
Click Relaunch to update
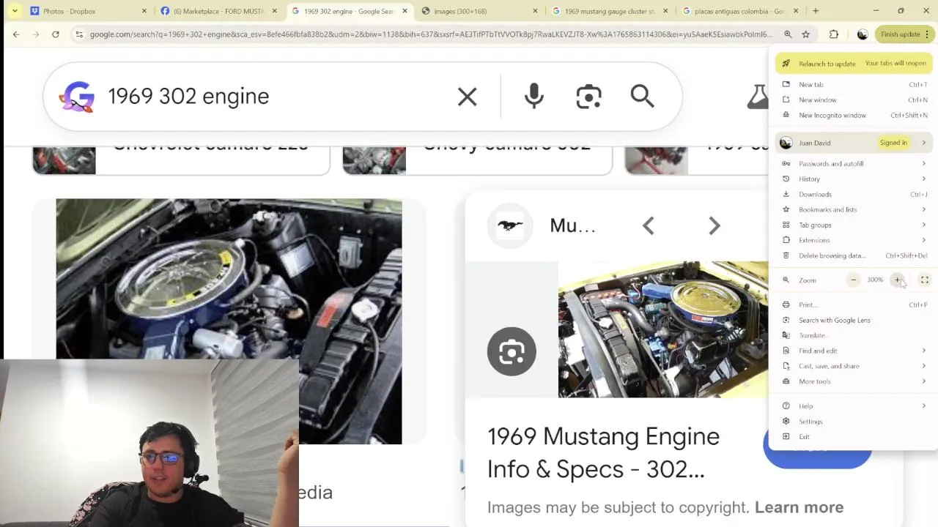[x=854, y=64]
